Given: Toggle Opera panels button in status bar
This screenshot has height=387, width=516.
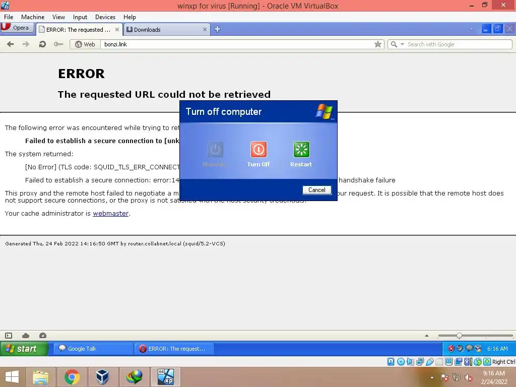Looking at the screenshot, I should (9, 336).
